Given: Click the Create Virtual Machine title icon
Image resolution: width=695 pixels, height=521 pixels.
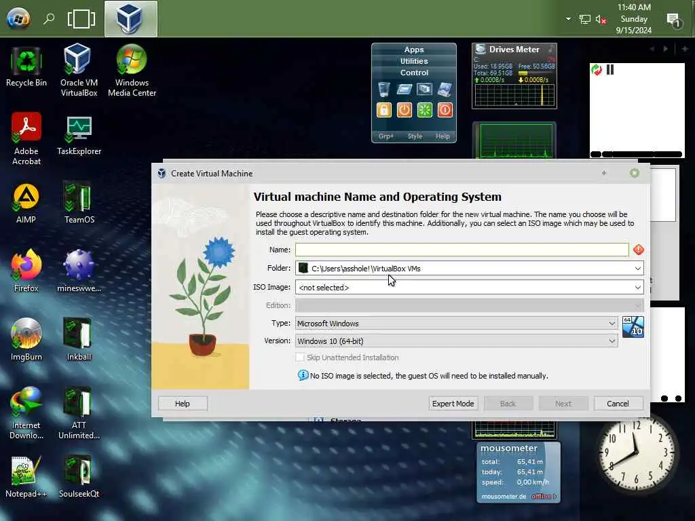Looking at the screenshot, I should 162,174.
